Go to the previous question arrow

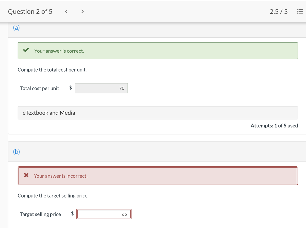66,12
